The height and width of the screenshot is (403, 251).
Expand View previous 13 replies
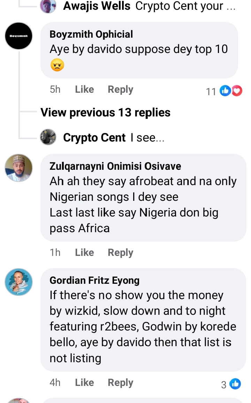click(x=105, y=113)
